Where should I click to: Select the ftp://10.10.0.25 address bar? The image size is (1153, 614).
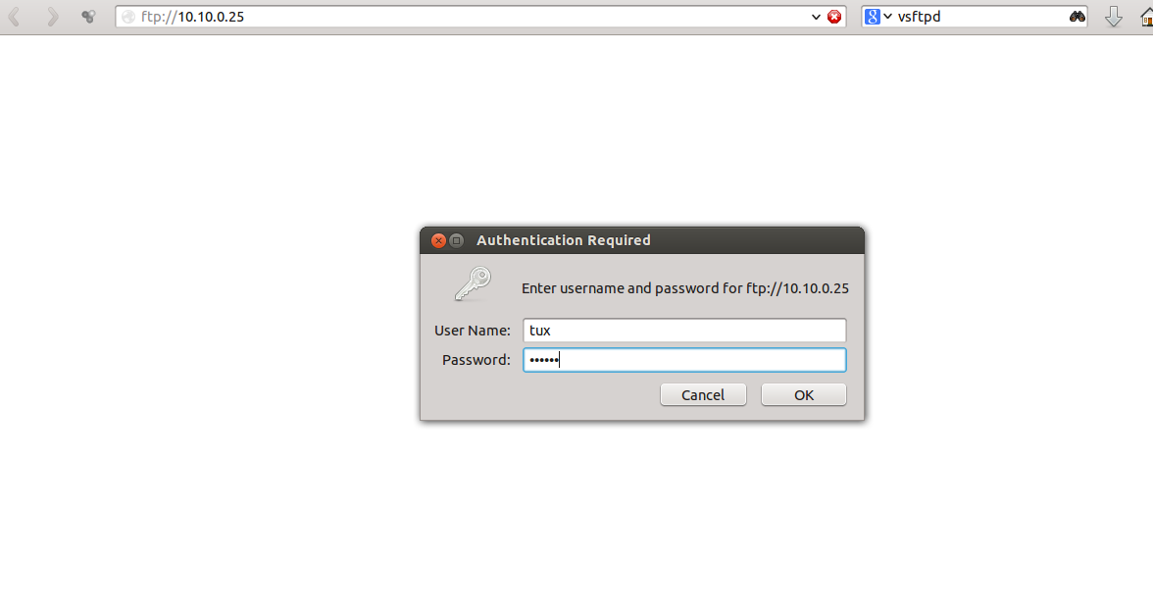tap(471, 16)
